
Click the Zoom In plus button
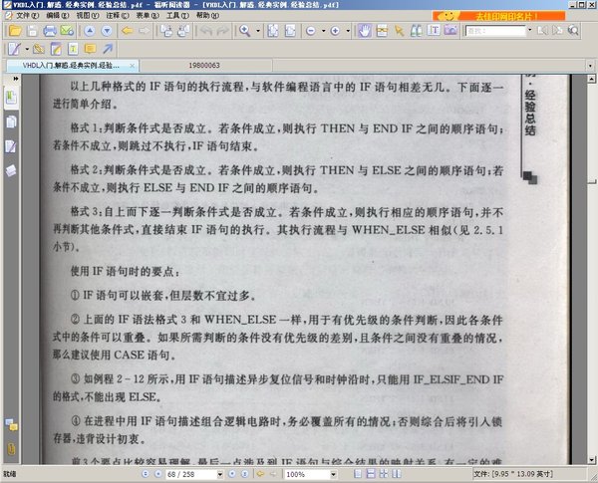pyautogui.click(x=335, y=31)
